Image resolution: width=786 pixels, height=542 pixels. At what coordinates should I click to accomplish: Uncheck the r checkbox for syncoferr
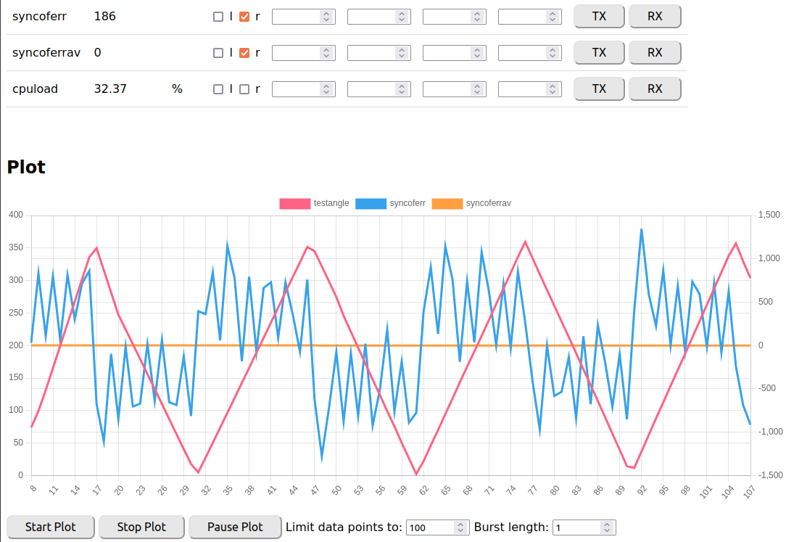[244, 17]
